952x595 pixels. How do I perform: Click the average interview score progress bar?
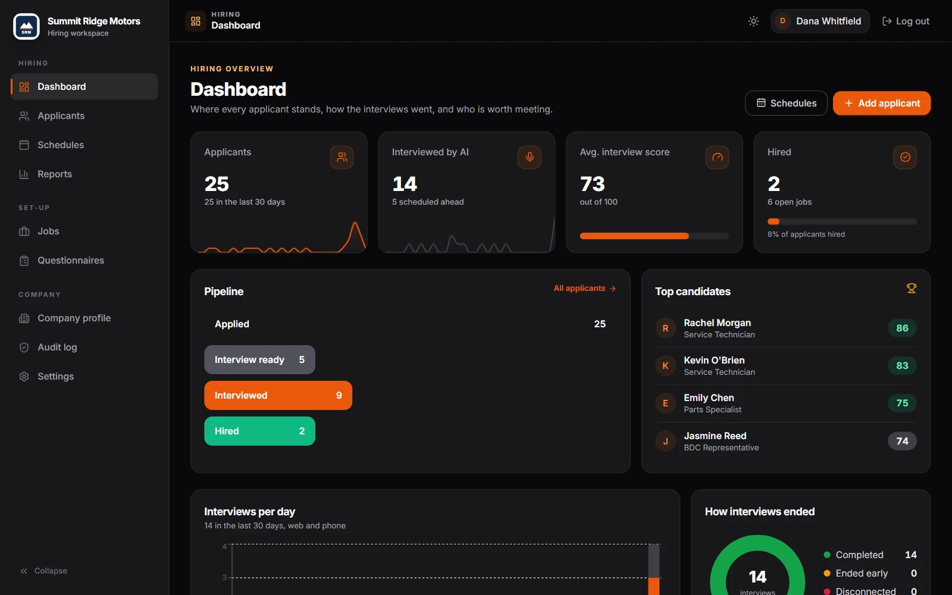click(654, 236)
